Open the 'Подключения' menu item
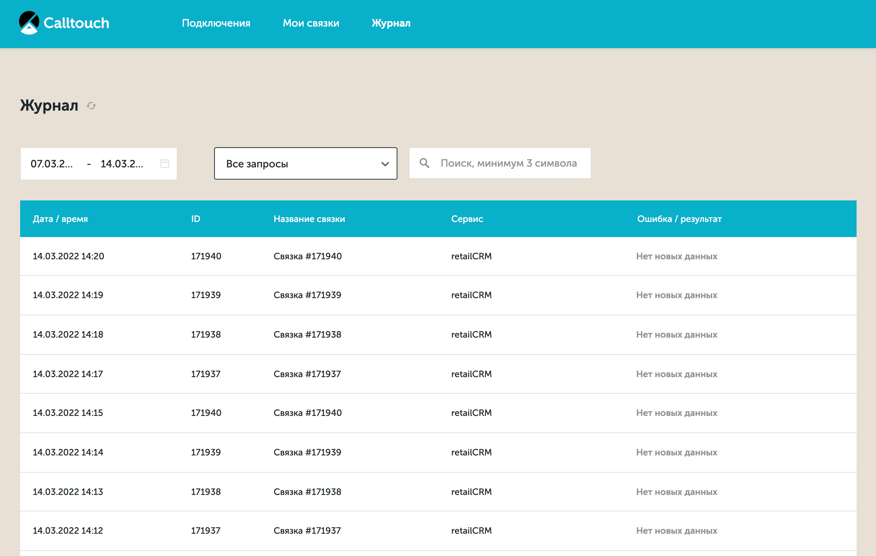This screenshot has height=556, width=876. [216, 23]
